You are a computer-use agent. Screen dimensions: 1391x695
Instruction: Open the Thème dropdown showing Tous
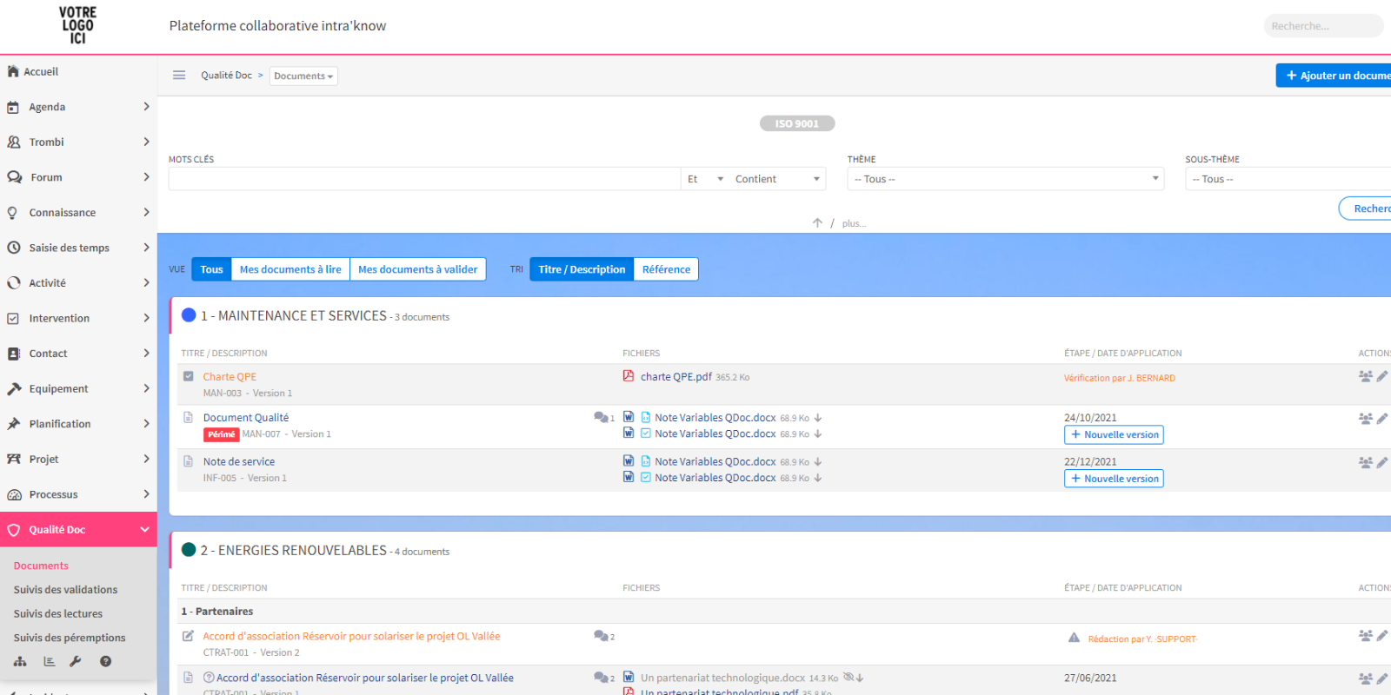(x=1005, y=179)
